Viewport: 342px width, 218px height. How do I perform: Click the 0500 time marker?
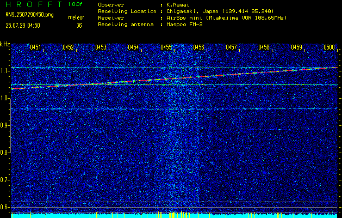point(329,47)
